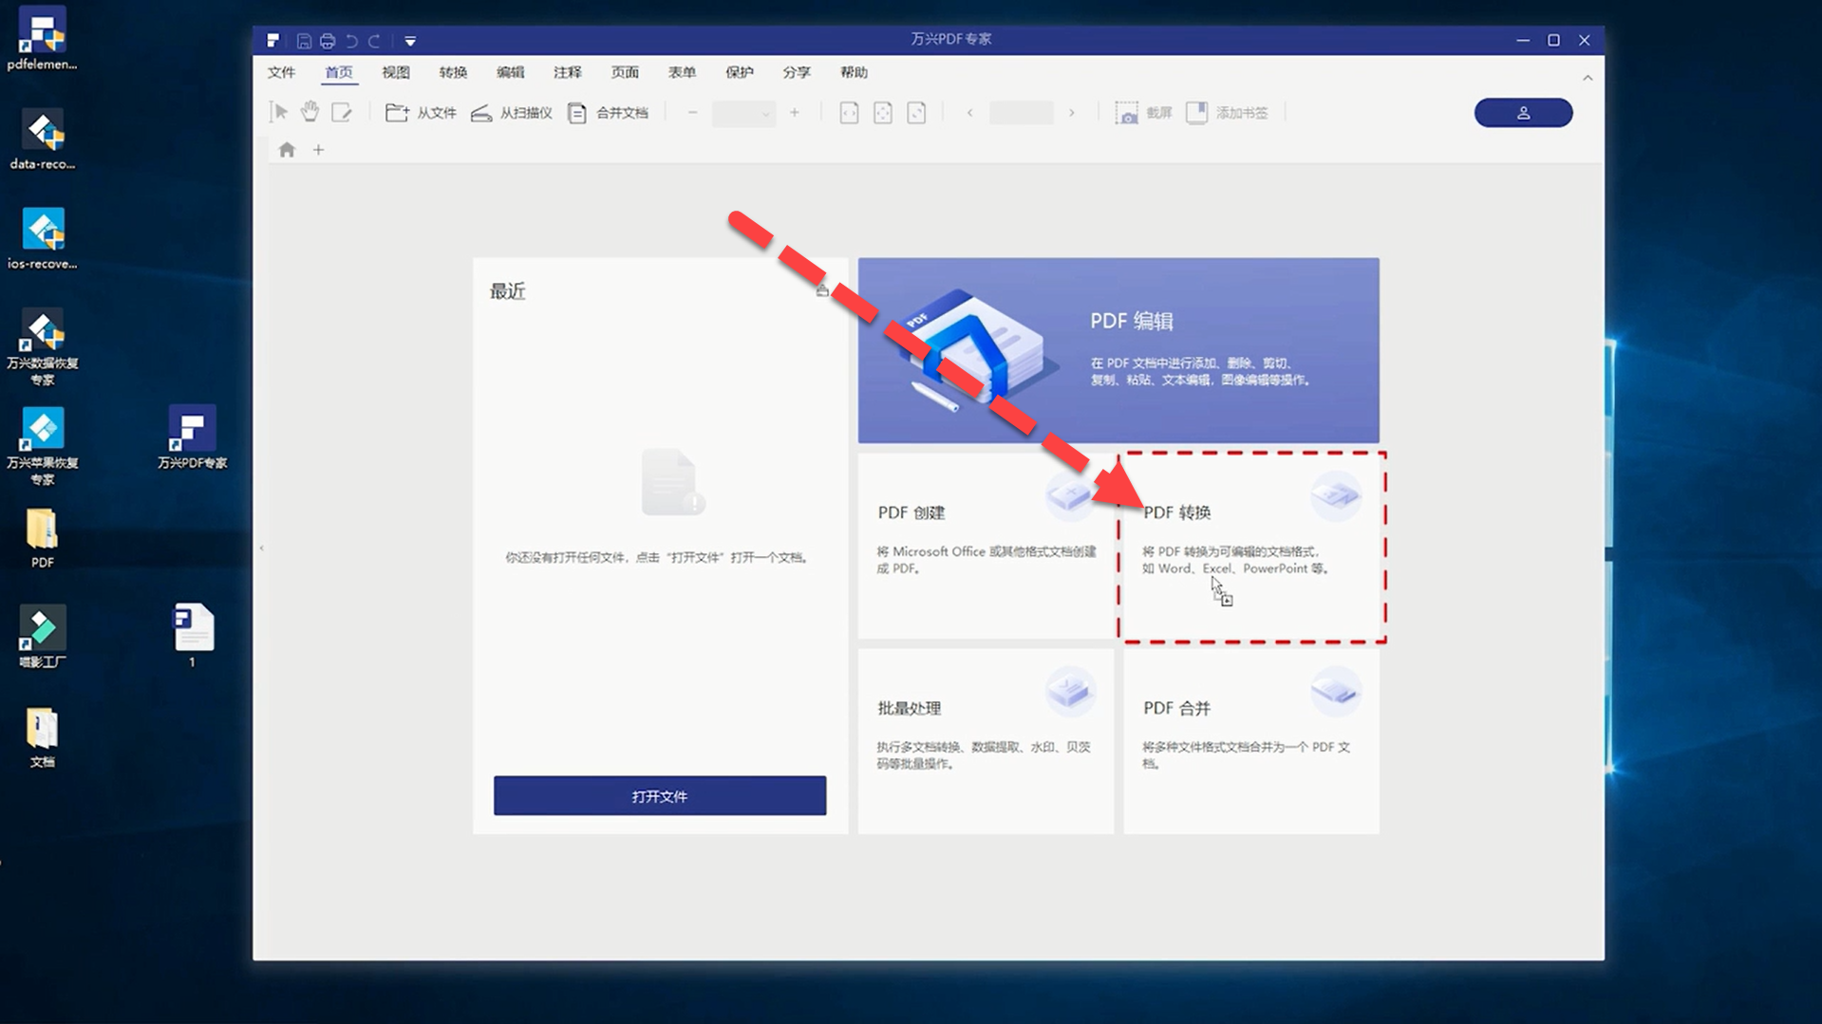Click the ios-recove desktop shortcut
1822x1024 pixels.
pos(42,238)
